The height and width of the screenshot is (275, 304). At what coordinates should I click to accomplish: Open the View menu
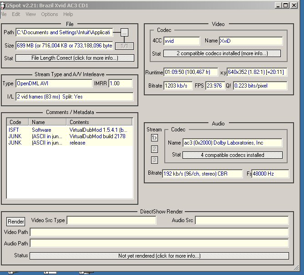pos(30,14)
